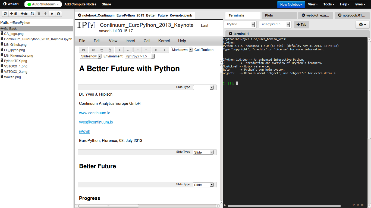Select the Wakari.png file
The width and height of the screenshot is (371, 208).
[x=12, y=77]
